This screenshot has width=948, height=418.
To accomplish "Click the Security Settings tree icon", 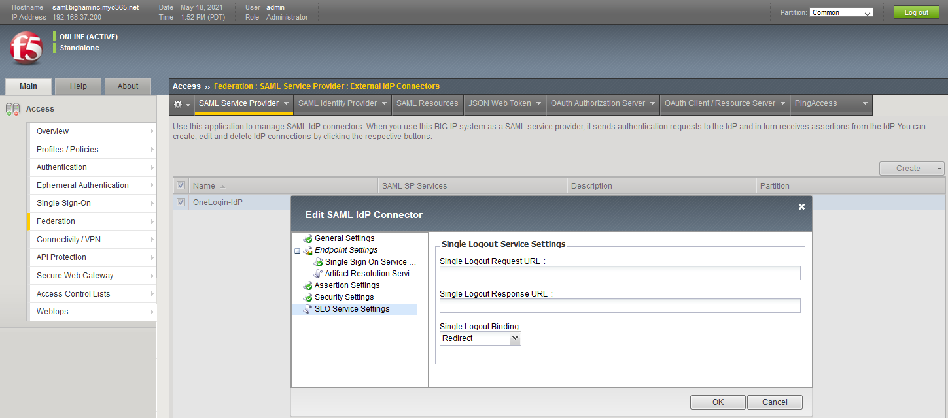I will [308, 297].
